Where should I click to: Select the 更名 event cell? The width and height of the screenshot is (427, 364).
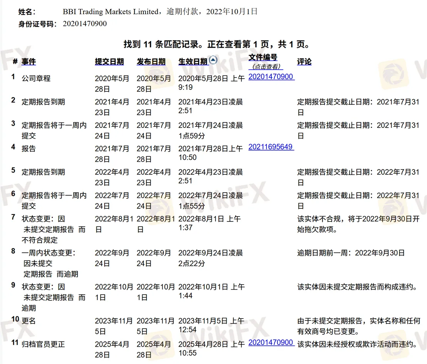29,321
